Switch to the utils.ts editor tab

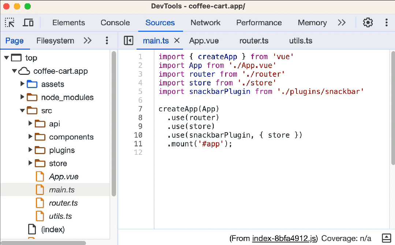coord(301,41)
